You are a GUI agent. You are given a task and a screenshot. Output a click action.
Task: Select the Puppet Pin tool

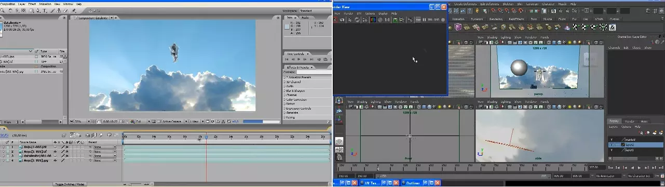73,10
